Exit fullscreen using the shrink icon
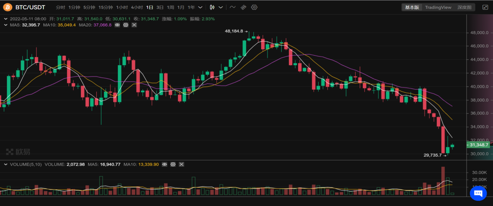The width and height of the screenshot is (493, 206). coord(484,7)
